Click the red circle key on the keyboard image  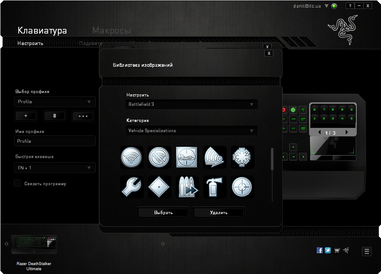tap(284, 110)
